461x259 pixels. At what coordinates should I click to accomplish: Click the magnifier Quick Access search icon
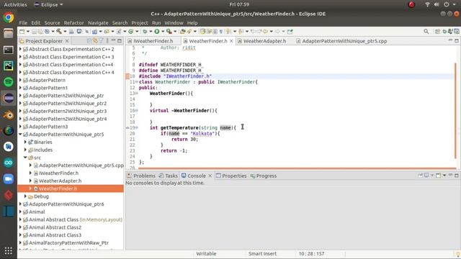click(x=426, y=32)
